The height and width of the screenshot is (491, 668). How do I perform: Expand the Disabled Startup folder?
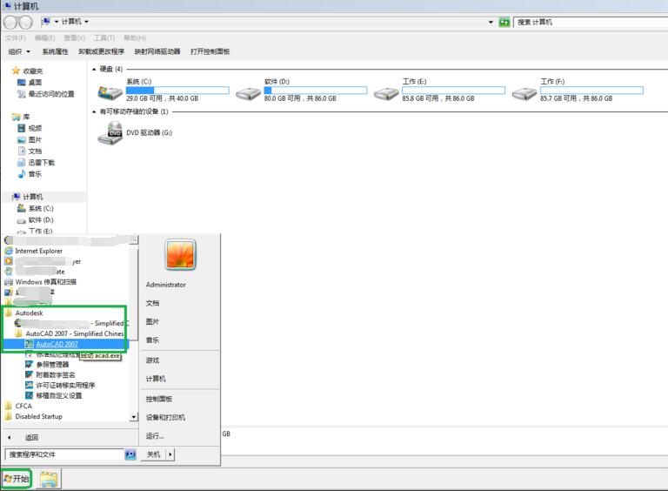point(34,416)
